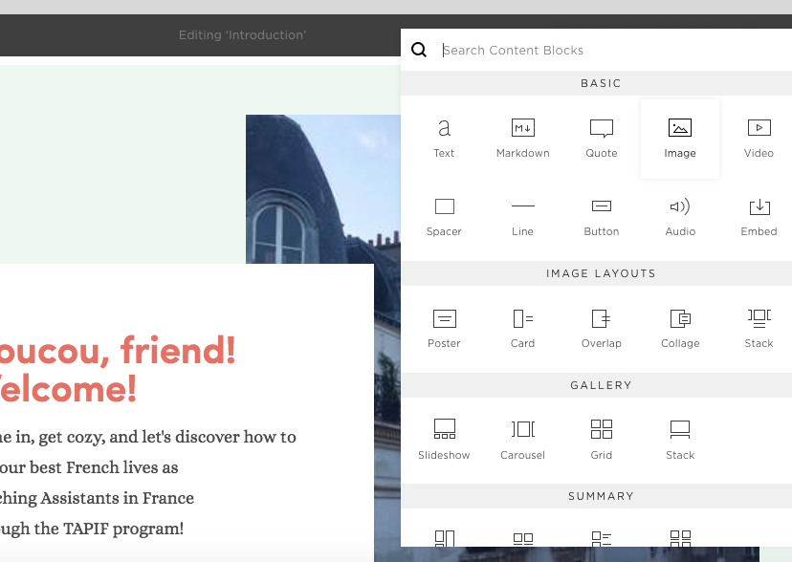Add an Audio block
792x562 pixels.
click(680, 217)
